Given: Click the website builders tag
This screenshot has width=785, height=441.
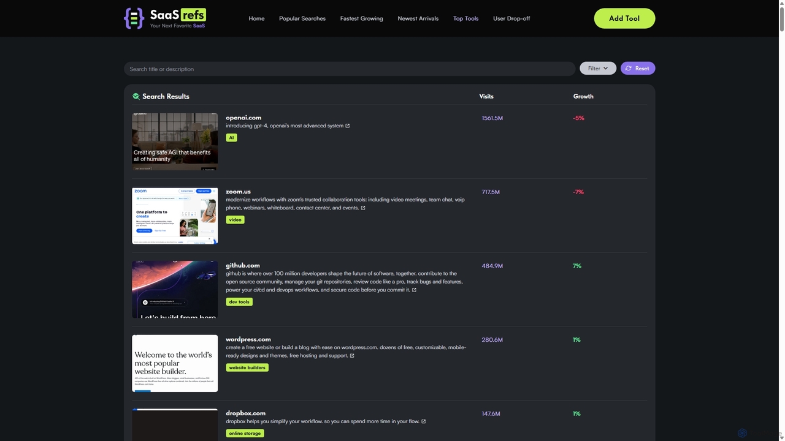Looking at the screenshot, I should tap(247, 367).
